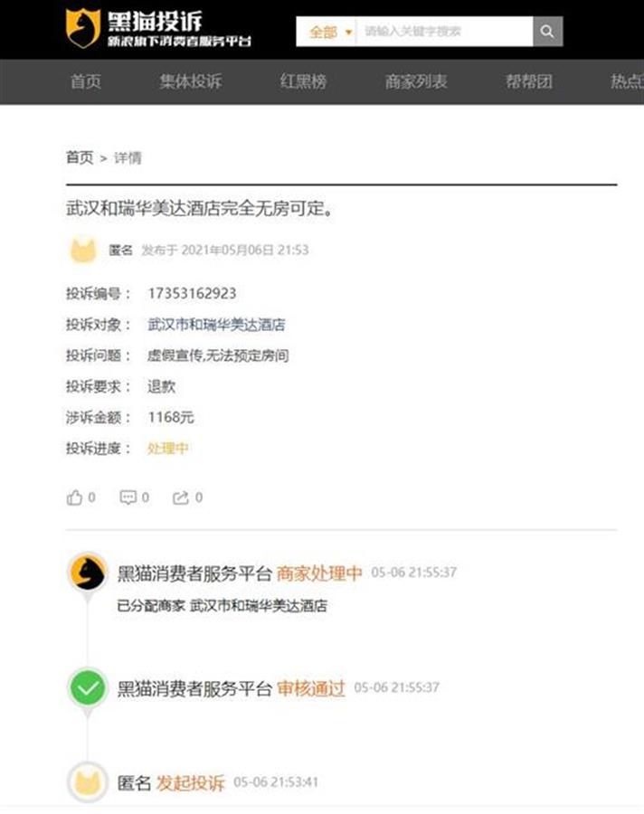
Task: Open the partially visible 热点 tab
Action: click(627, 81)
